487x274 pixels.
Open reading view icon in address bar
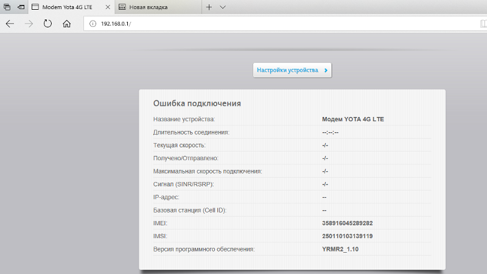click(x=483, y=24)
